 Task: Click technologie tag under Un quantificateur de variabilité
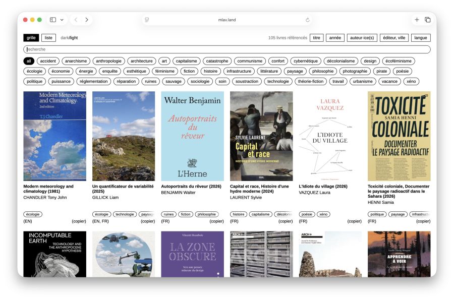click(125, 214)
